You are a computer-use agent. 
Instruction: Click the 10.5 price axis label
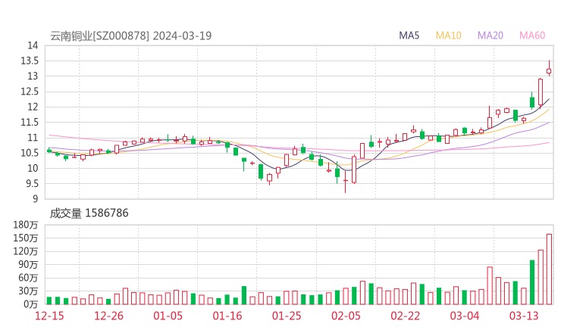30,153
